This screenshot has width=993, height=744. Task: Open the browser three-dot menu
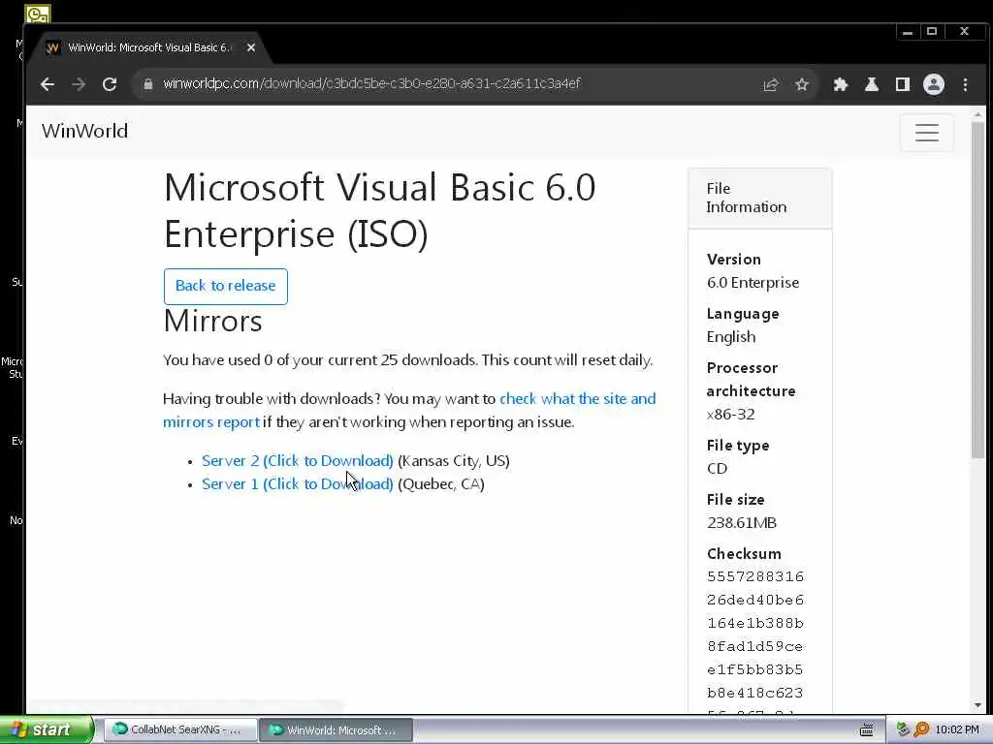(x=965, y=85)
